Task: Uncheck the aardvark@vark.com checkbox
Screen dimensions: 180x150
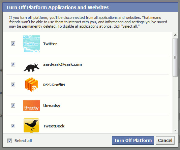Action: (13, 64)
